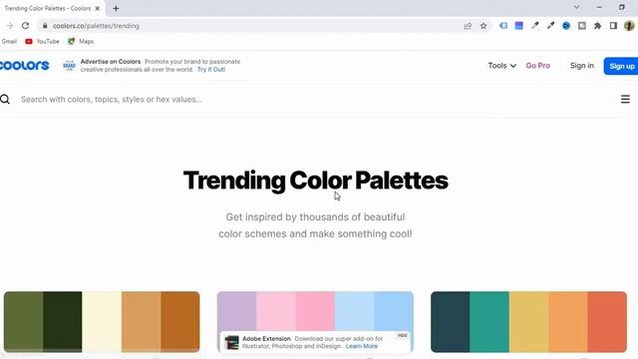Viewport: 638px width, 359px height.
Task: Click the Chrome profile avatar
Action: tap(629, 26)
